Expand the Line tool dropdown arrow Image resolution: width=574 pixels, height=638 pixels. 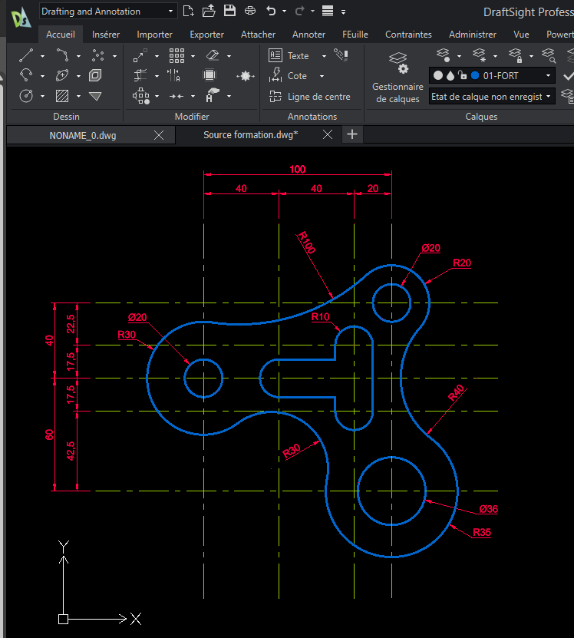(x=42, y=56)
